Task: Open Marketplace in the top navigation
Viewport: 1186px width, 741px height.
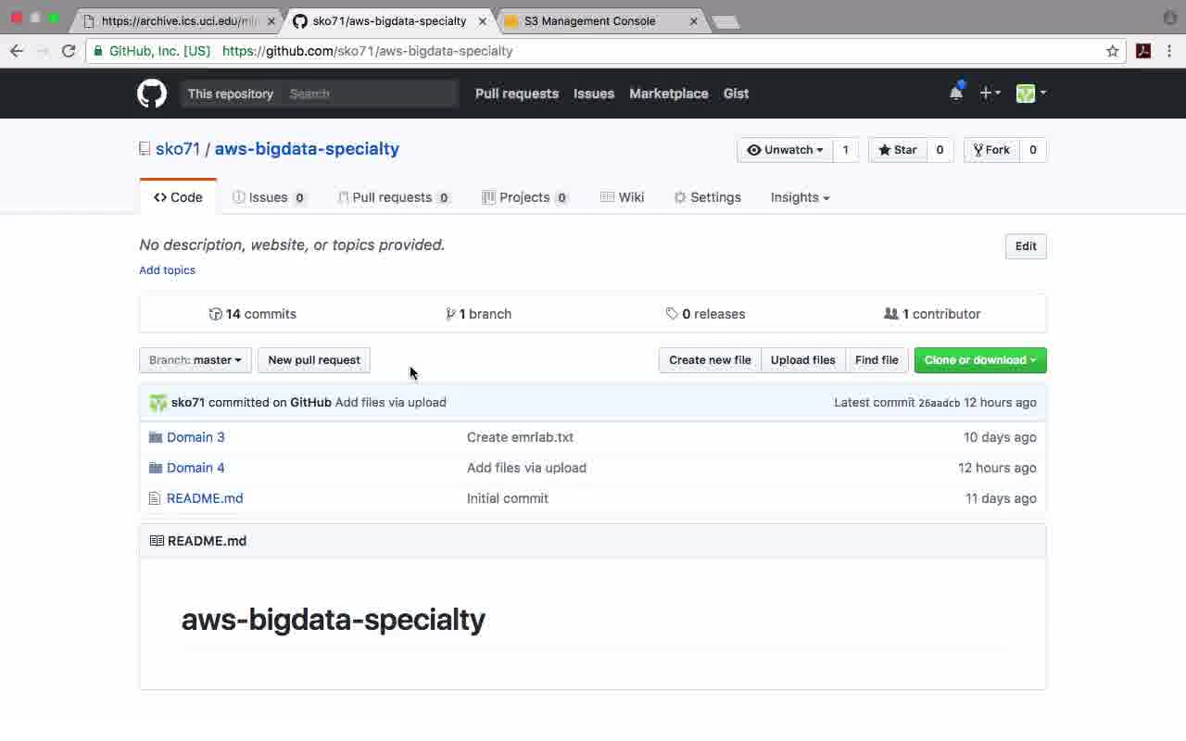Action: (x=669, y=94)
